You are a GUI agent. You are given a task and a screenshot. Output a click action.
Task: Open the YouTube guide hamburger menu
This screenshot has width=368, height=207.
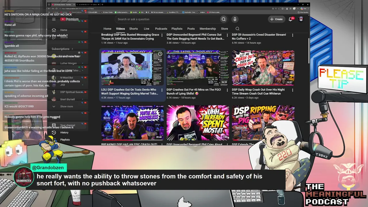tap(54, 19)
